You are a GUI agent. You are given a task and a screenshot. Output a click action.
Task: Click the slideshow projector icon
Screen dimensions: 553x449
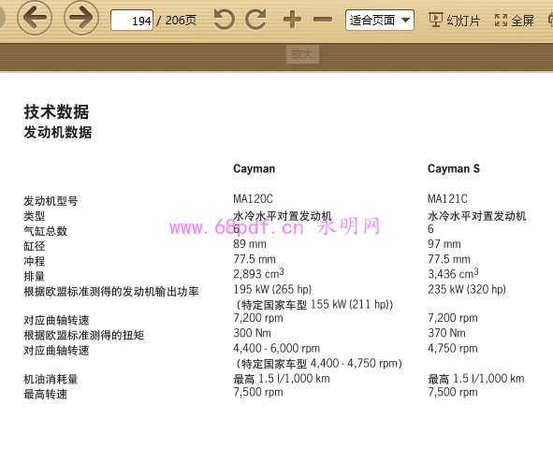(435, 20)
